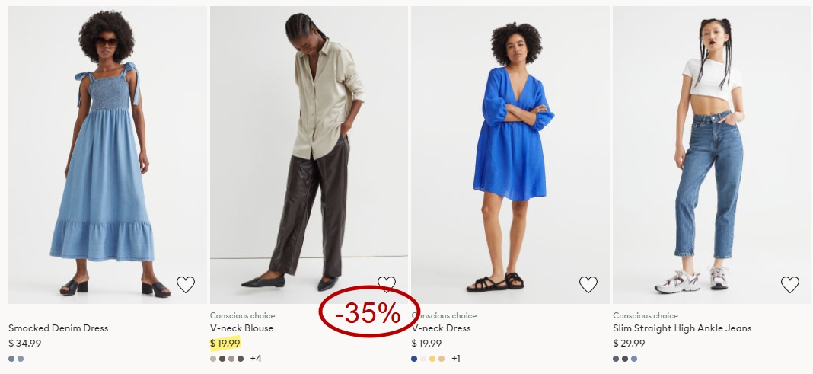
Task: Open V-neck Blouse title link
Action: coord(241,328)
